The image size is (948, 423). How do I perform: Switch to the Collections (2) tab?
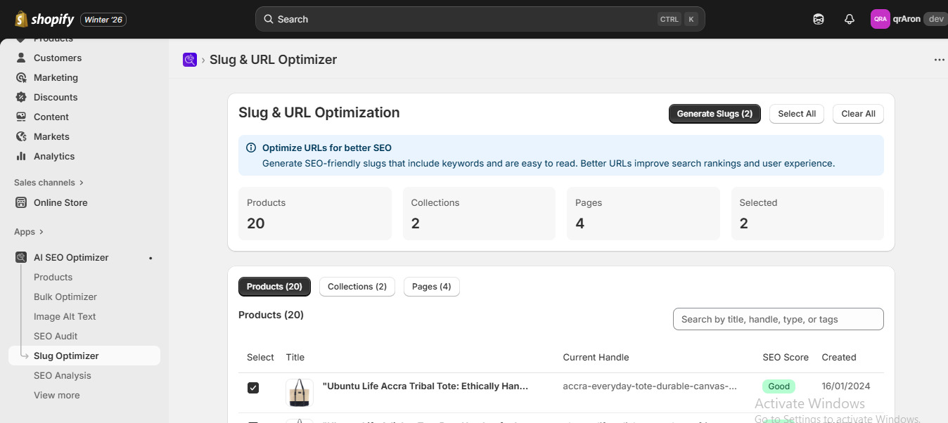tap(357, 286)
